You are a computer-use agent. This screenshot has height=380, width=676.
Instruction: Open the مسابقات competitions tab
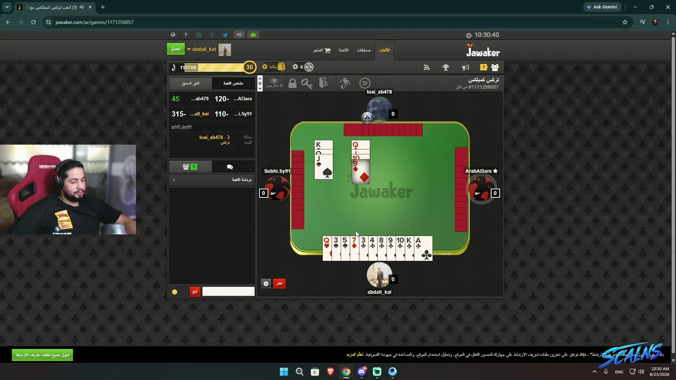pyautogui.click(x=364, y=50)
